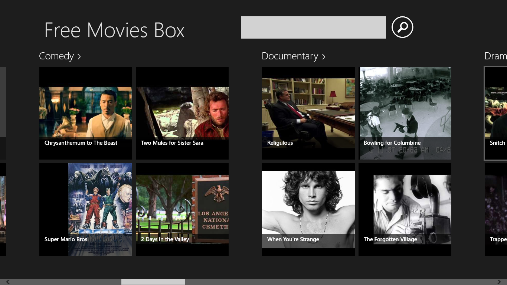Open the Documentary category heading

[290, 56]
